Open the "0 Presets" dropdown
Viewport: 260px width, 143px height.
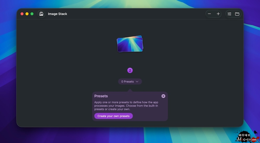(x=128, y=82)
